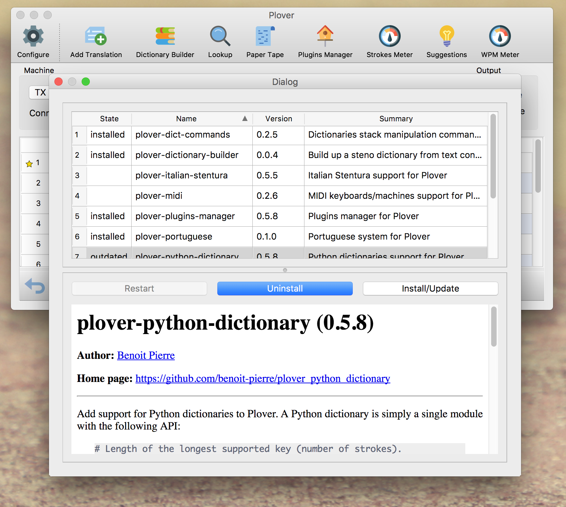Click the favorite star on dictionary row 1
This screenshot has width=566, height=507.
pyautogui.click(x=29, y=164)
